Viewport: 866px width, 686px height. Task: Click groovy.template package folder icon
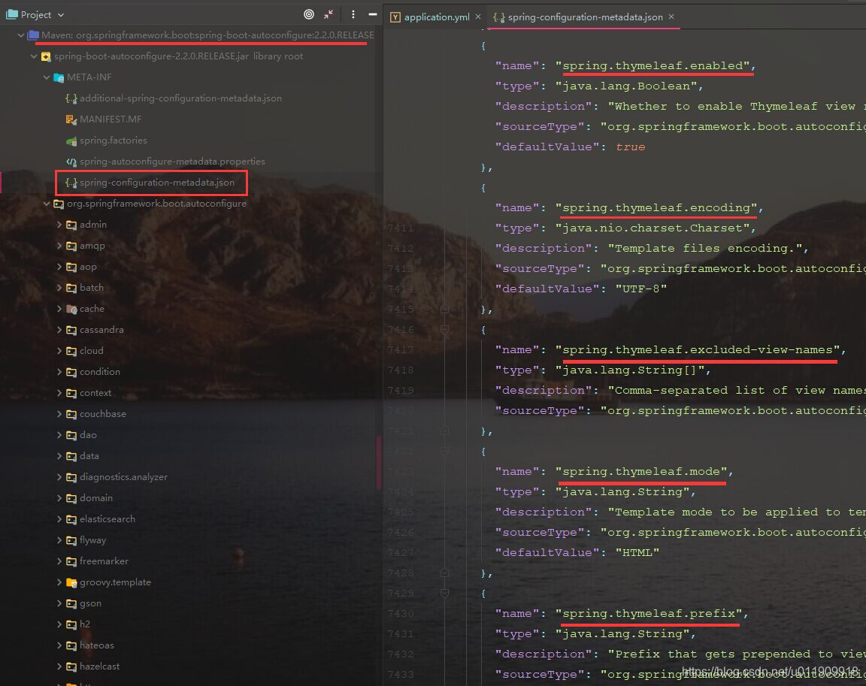(x=71, y=582)
